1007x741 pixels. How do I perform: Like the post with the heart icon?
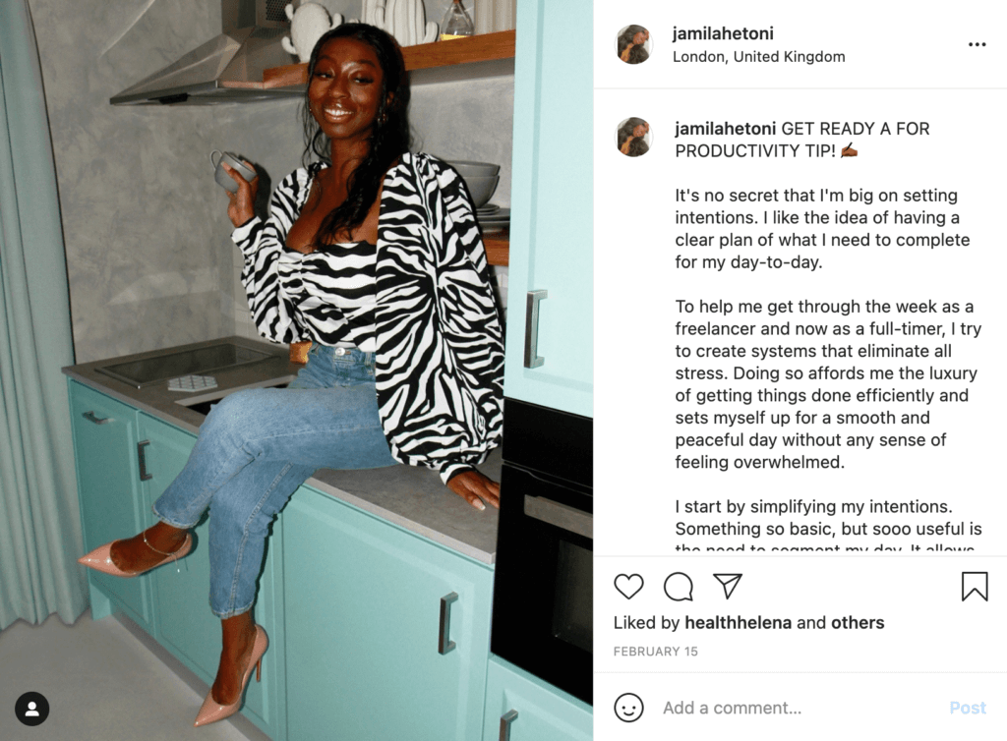coord(628,587)
